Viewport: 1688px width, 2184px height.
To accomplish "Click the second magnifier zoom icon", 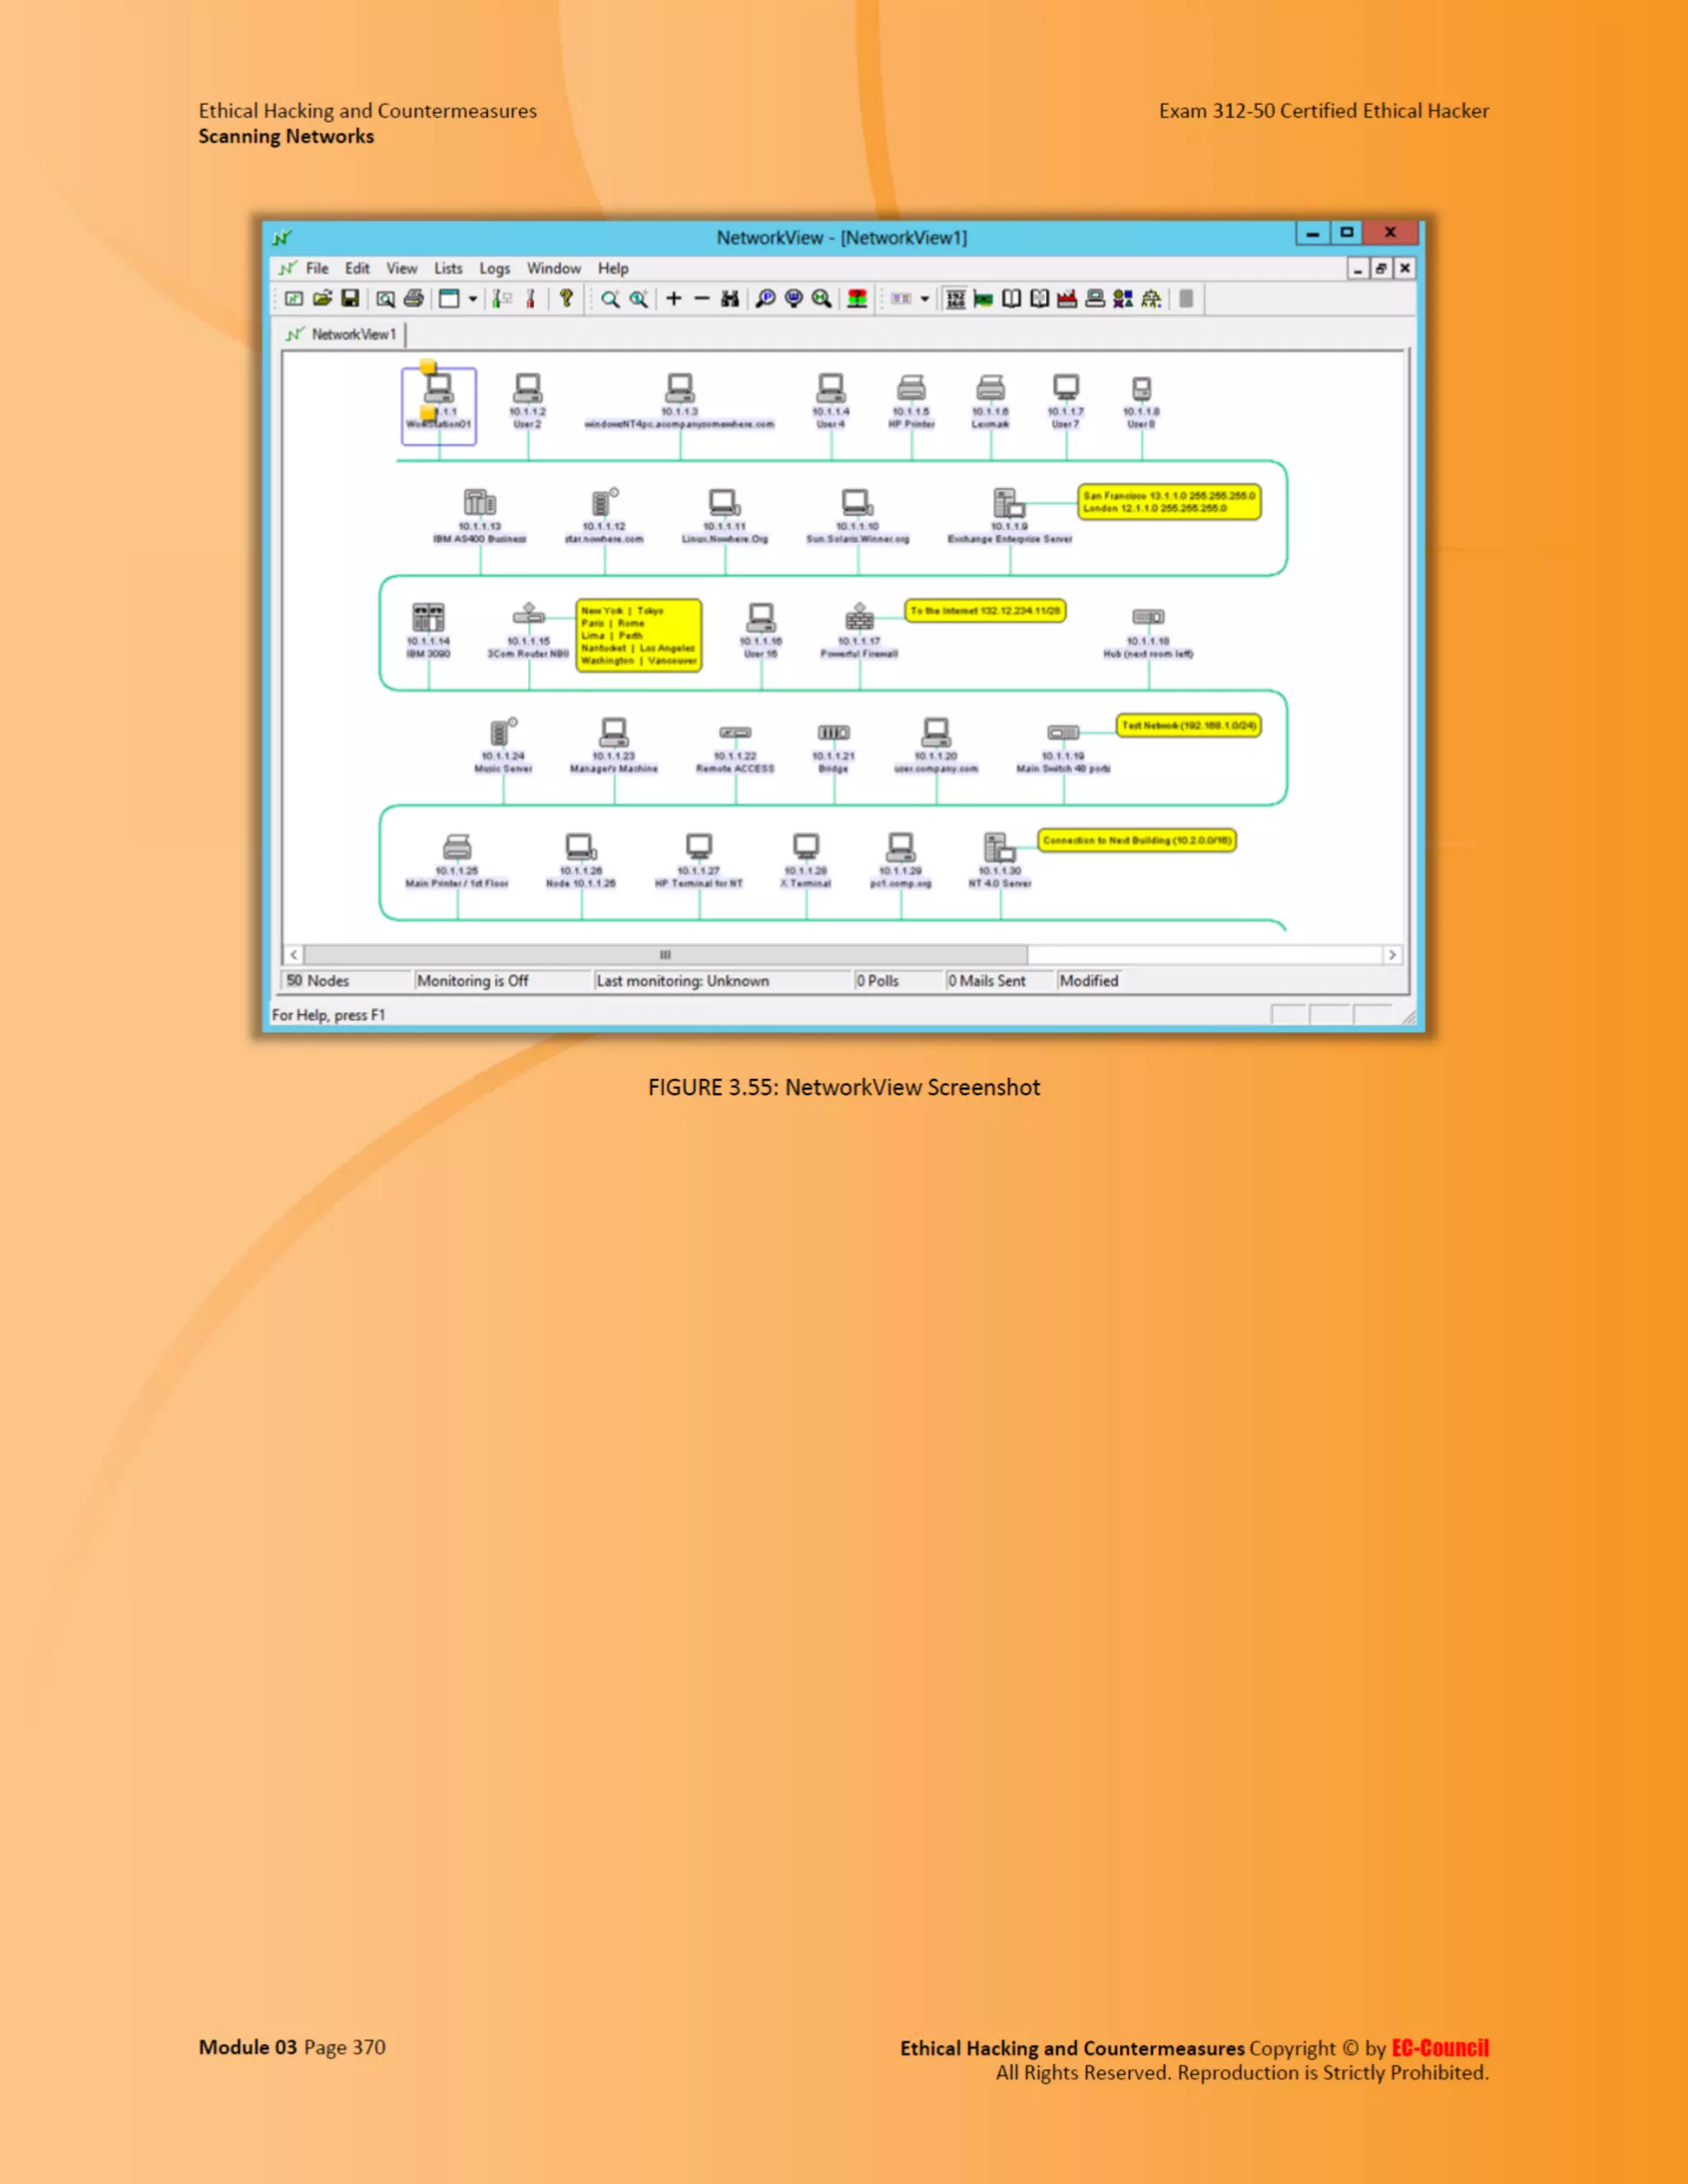I will [638, 299].
